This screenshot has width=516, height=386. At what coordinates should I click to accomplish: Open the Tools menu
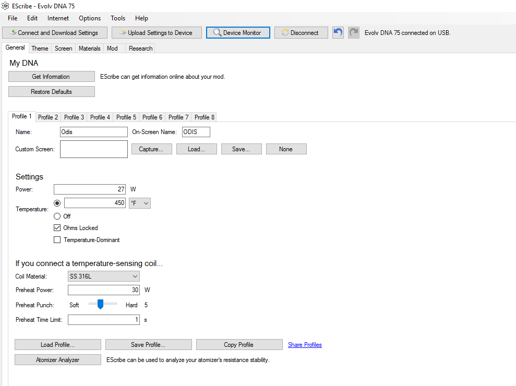pos(118,18)
